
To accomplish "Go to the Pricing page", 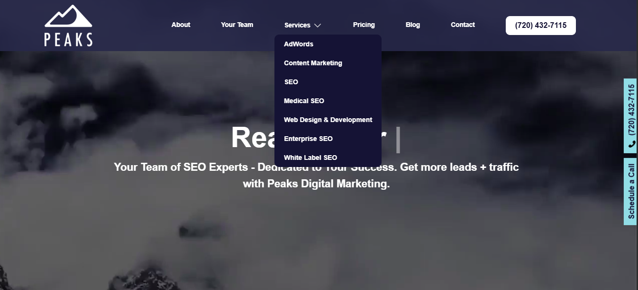I will [x=364, y=25].
